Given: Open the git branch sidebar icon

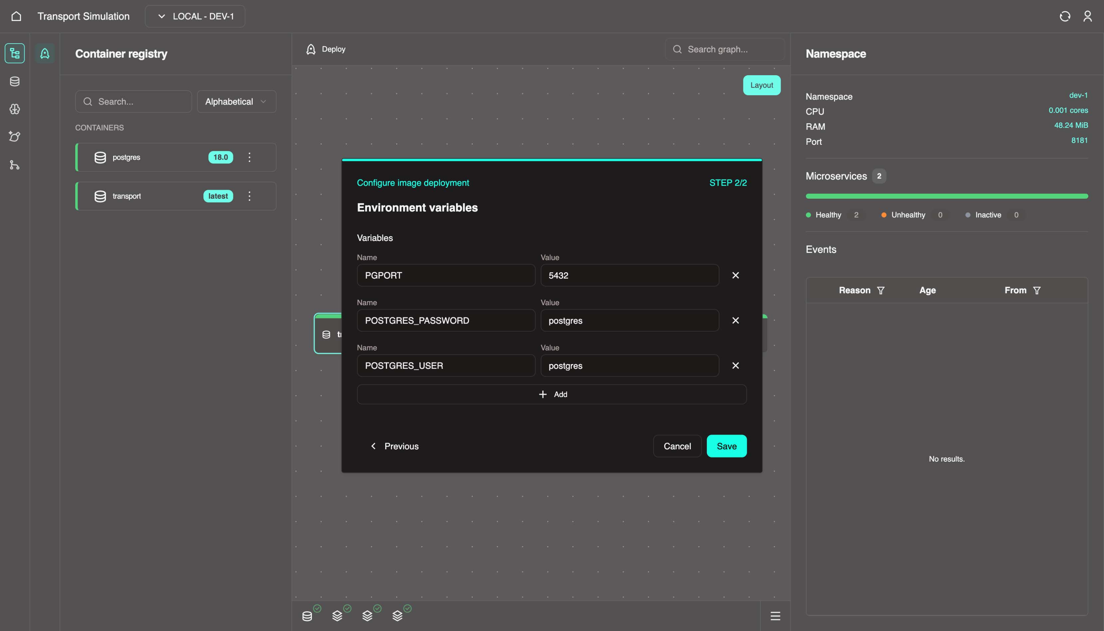Looking at the screenshot, I should pyautogui.click(x=15, y=165).
